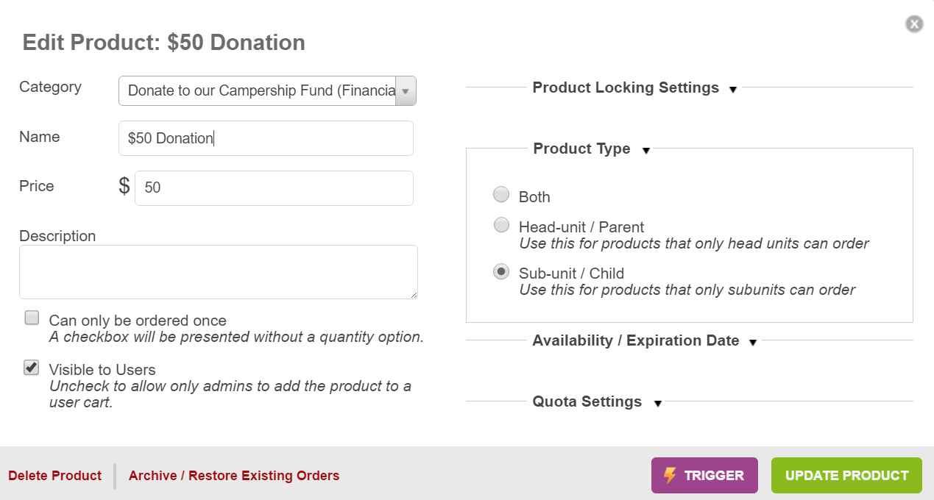934x500 pixels.
Task: Close the Edit Product dialog
Action: pyautogui.click(x=913, y=24)
